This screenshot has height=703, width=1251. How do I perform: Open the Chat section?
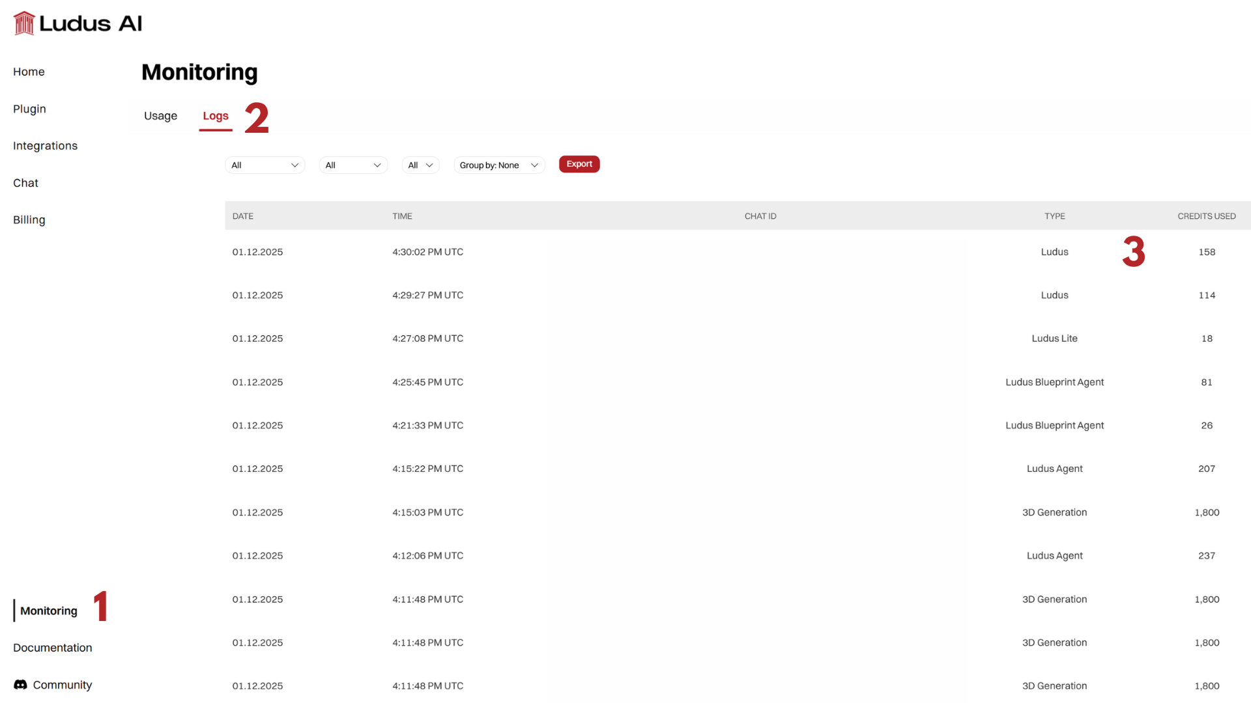click(x=25, y=183)
